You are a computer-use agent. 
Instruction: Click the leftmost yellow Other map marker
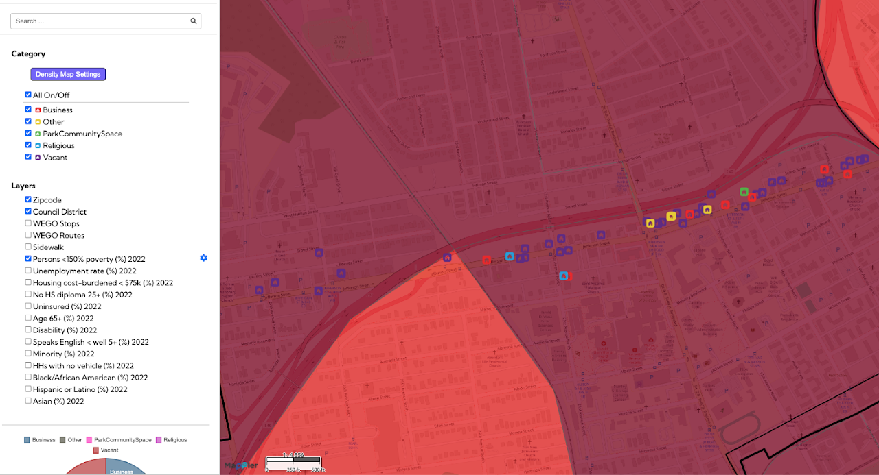pyautogui.click(x=650, y=223)
